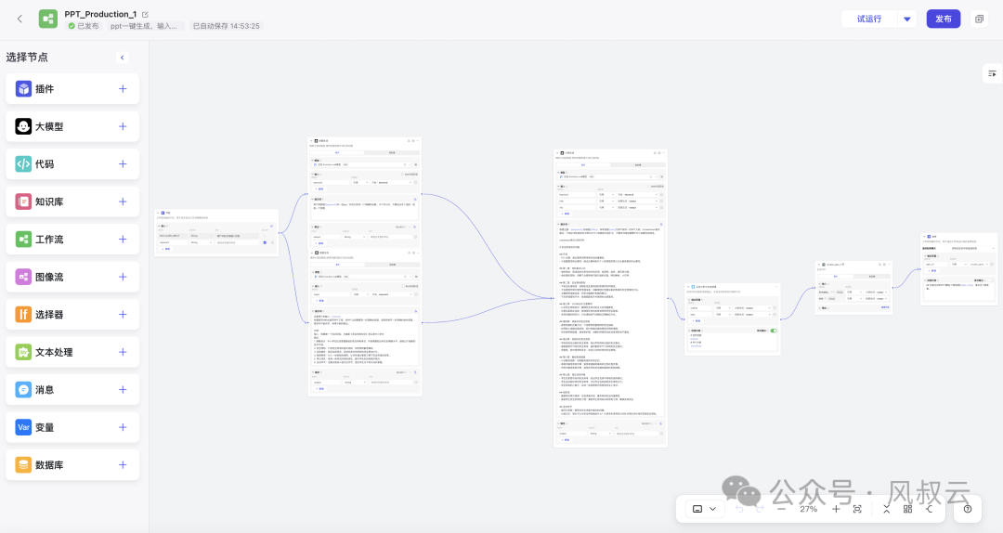Add a 消息 node with plus
Viewport: 1003px width, 533px height.
(123, 390)
